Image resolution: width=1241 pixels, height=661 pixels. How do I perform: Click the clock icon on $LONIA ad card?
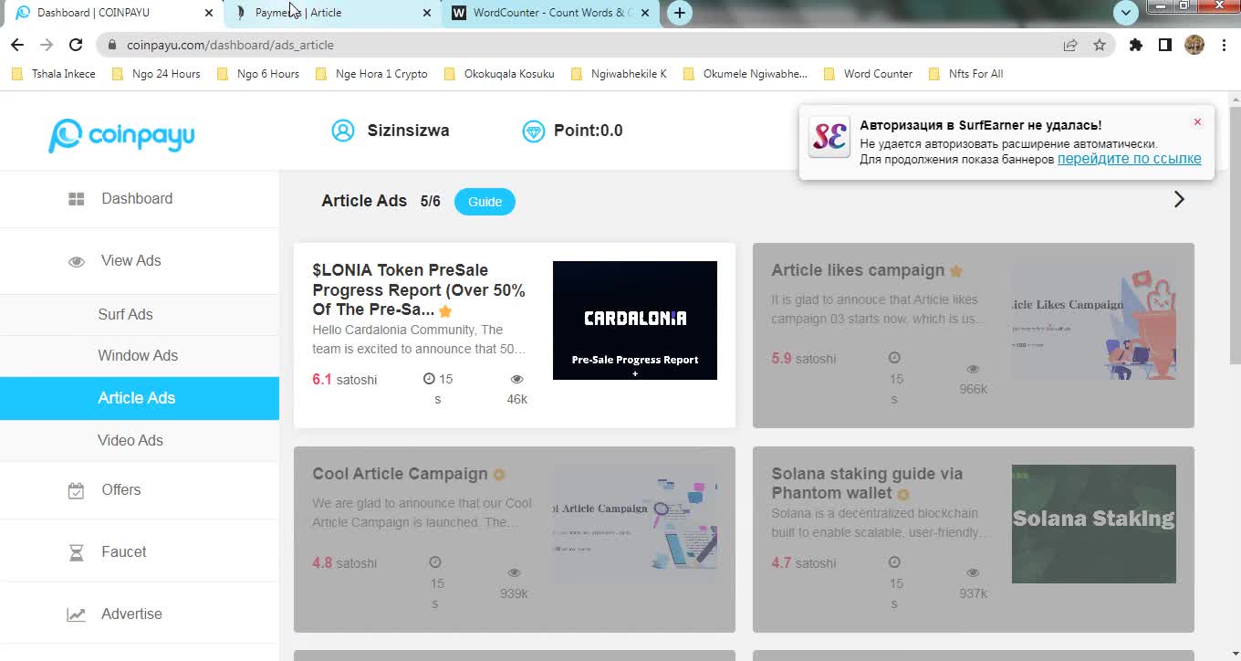[429, 379]
